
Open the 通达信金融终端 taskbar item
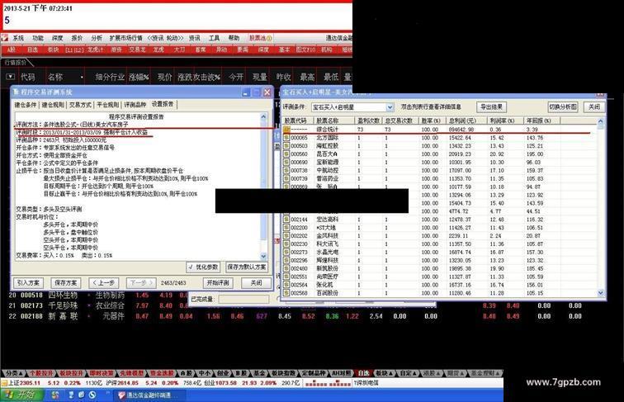pos(148,395)
